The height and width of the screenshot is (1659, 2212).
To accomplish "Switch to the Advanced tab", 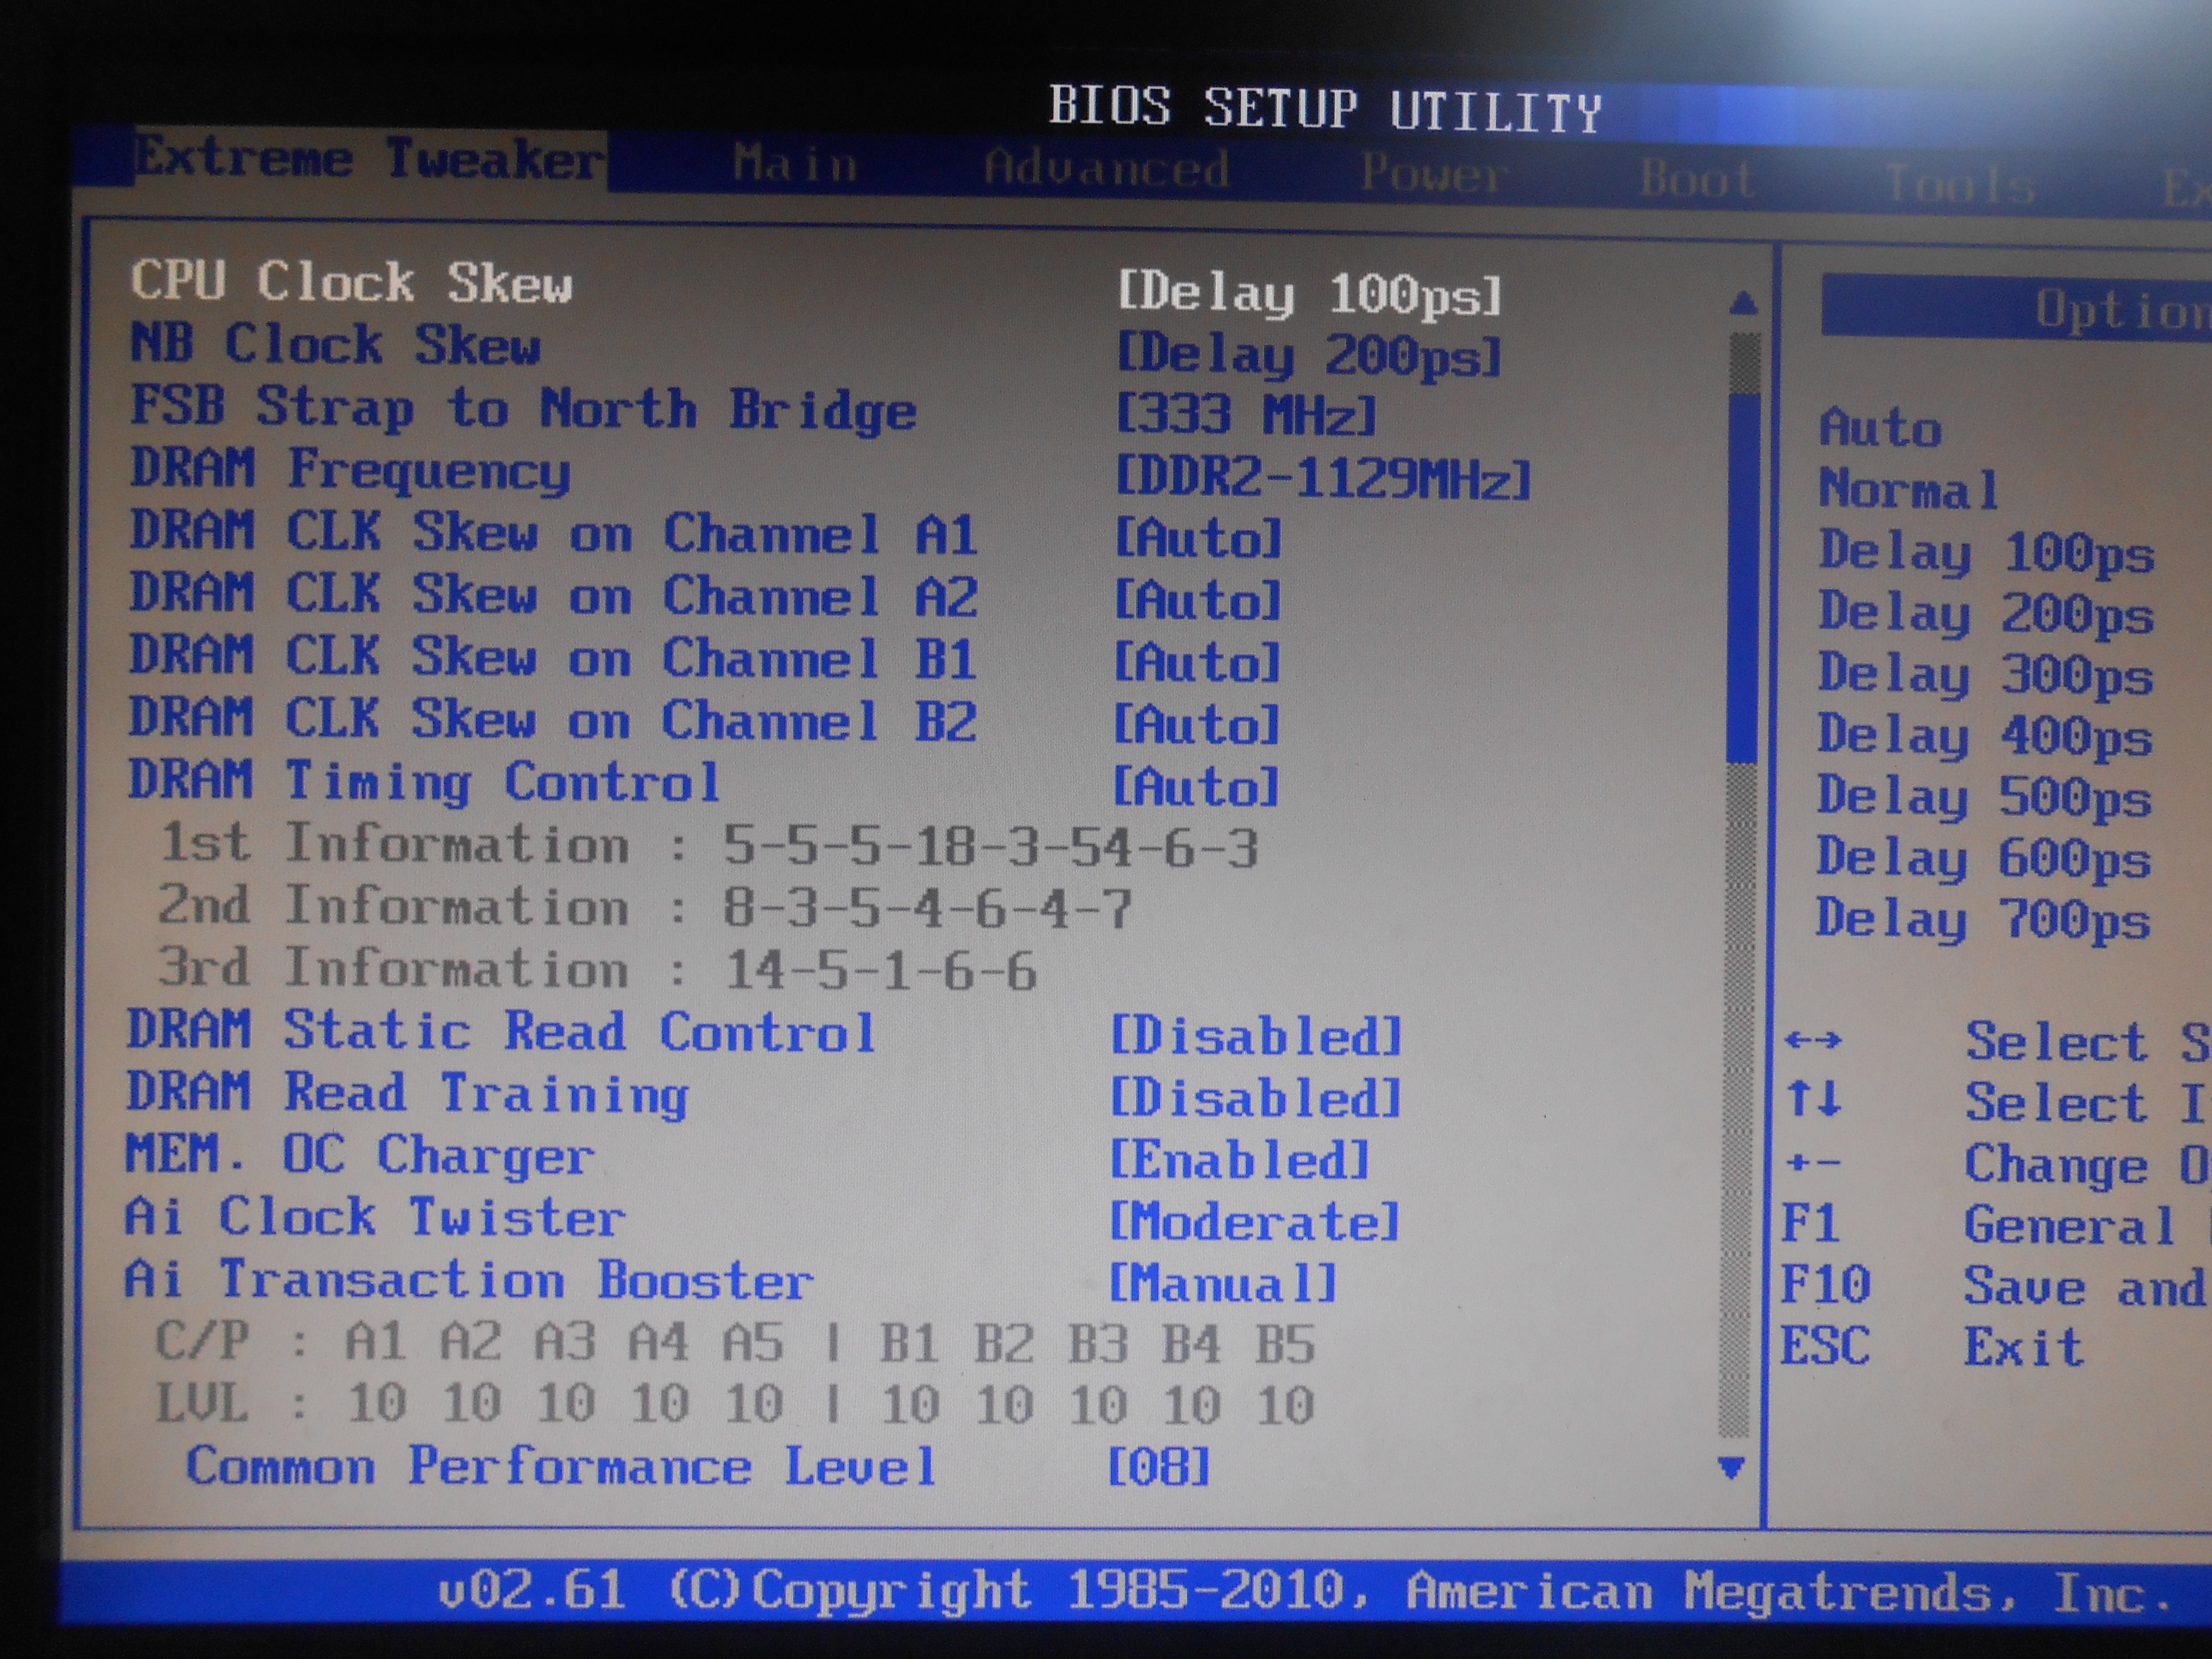I will (x=1106, y=168).
